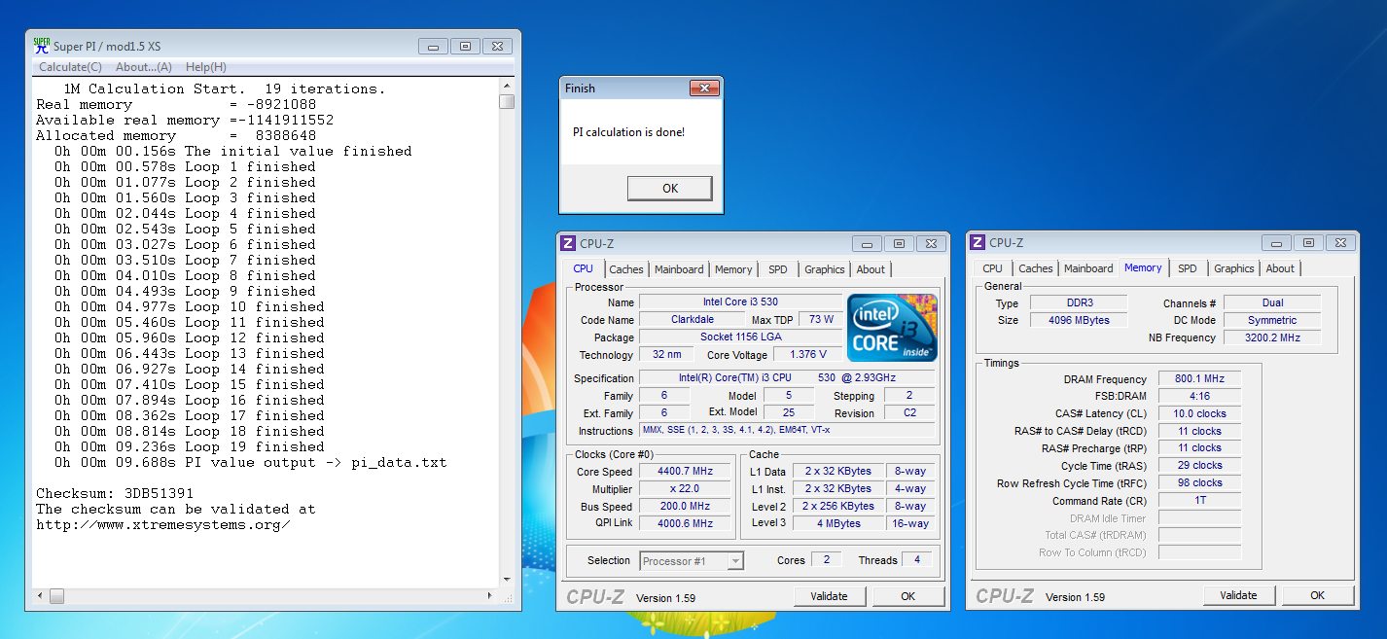This screenshot has height=639, width=1387.
Task: Click the Core Speed 4400.7 MHz value
Action: 685,472
